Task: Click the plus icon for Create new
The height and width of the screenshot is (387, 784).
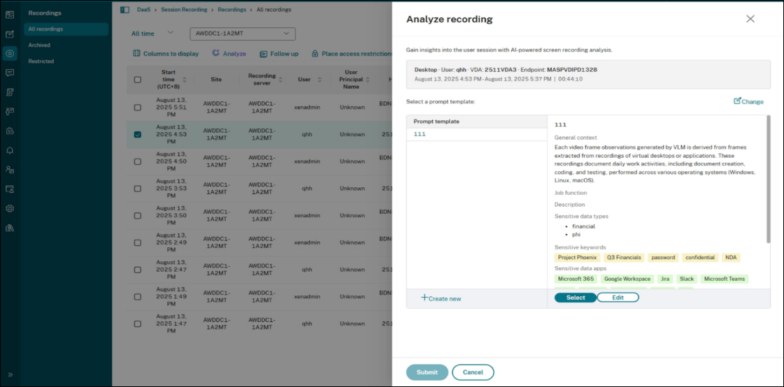Action: click(425, 298)
